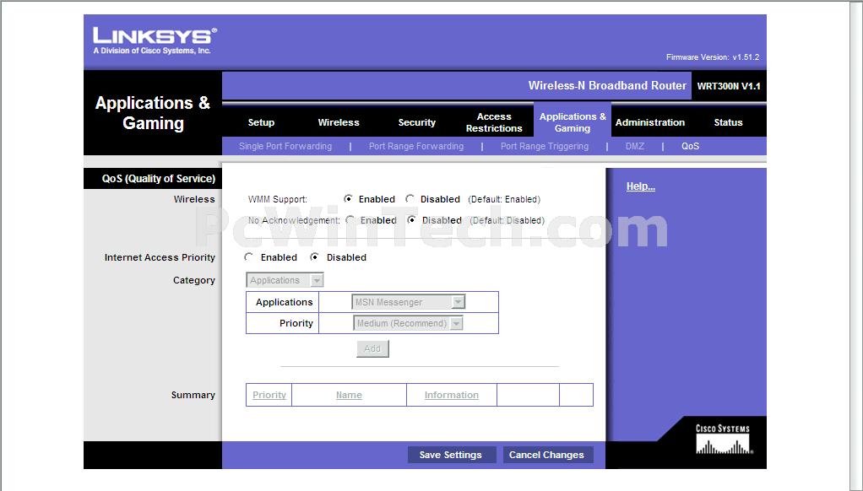Go to Port Range Forwarding subtab
This screenshot has width=863, height=491.
tap(416, 146)
